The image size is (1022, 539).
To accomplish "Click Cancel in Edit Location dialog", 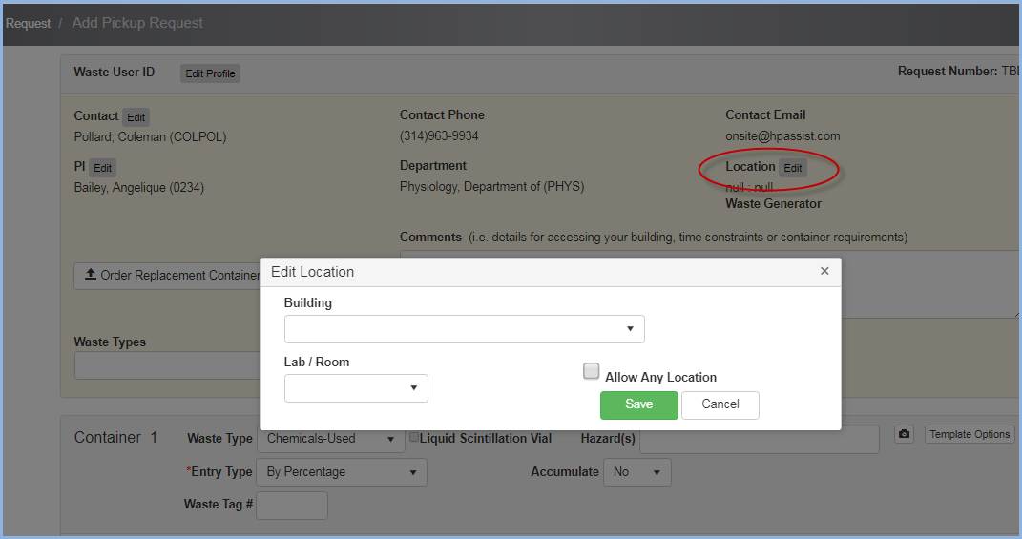I will click(x=720, y=404).
